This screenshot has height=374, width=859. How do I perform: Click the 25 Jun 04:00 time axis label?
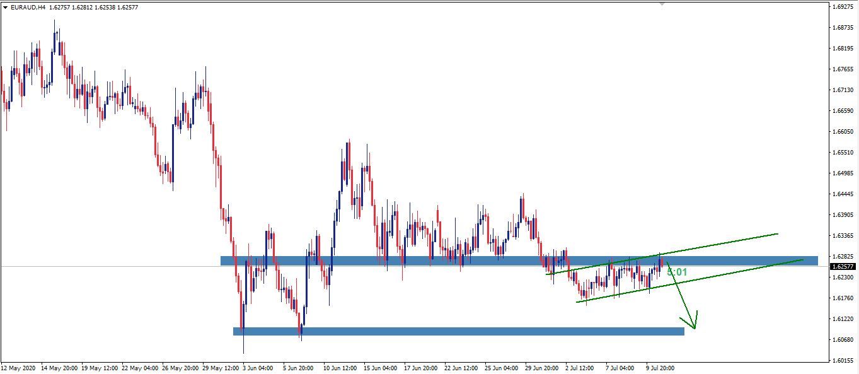[503, 368]
